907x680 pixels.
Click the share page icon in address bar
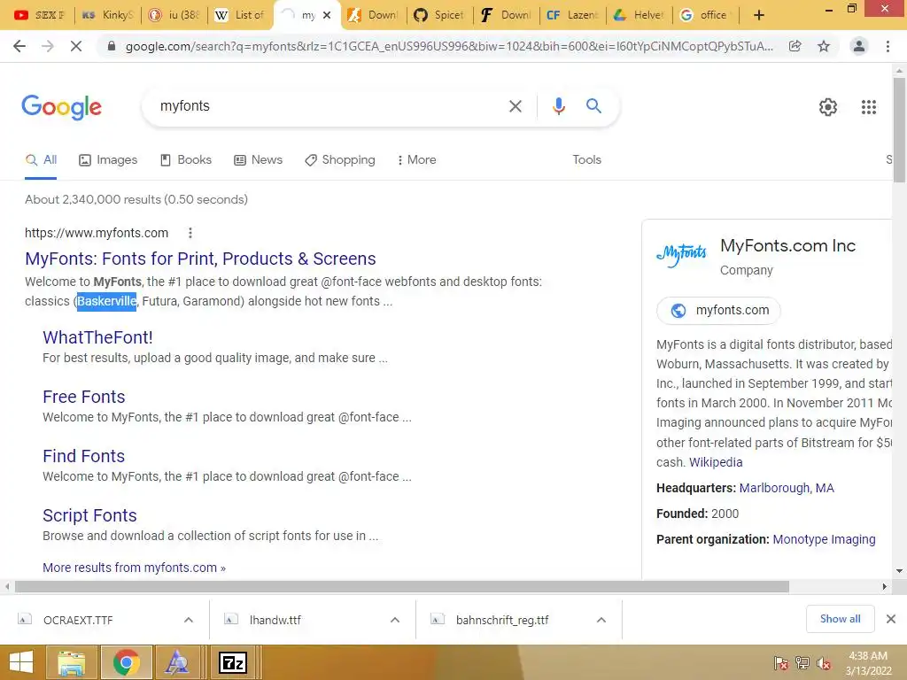click(x=795, y=46)
